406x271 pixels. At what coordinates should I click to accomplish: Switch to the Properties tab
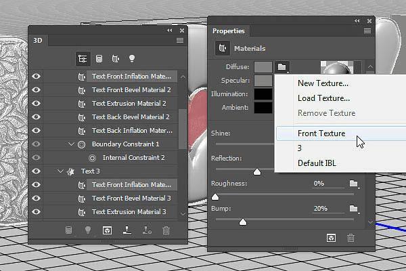click(229, 31)
